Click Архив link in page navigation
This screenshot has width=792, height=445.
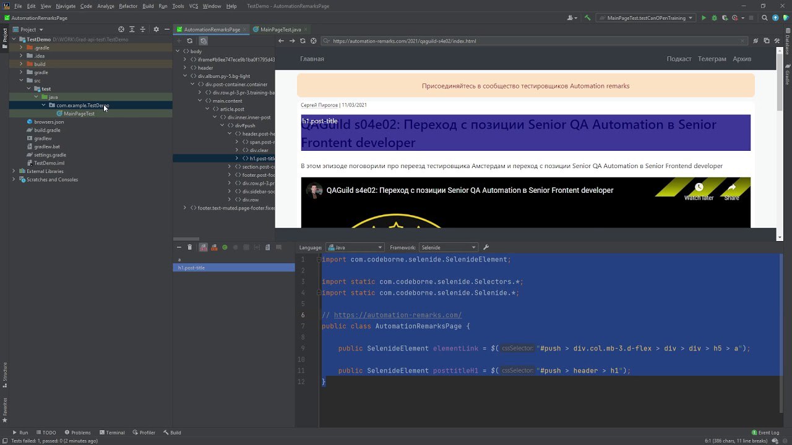(x=742, y=59)
